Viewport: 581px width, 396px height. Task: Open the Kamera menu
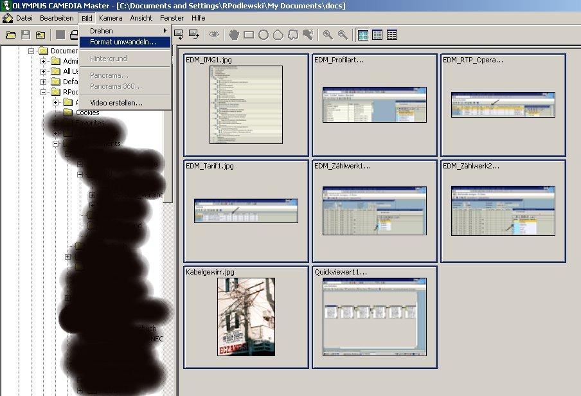(x=111, y=18)
